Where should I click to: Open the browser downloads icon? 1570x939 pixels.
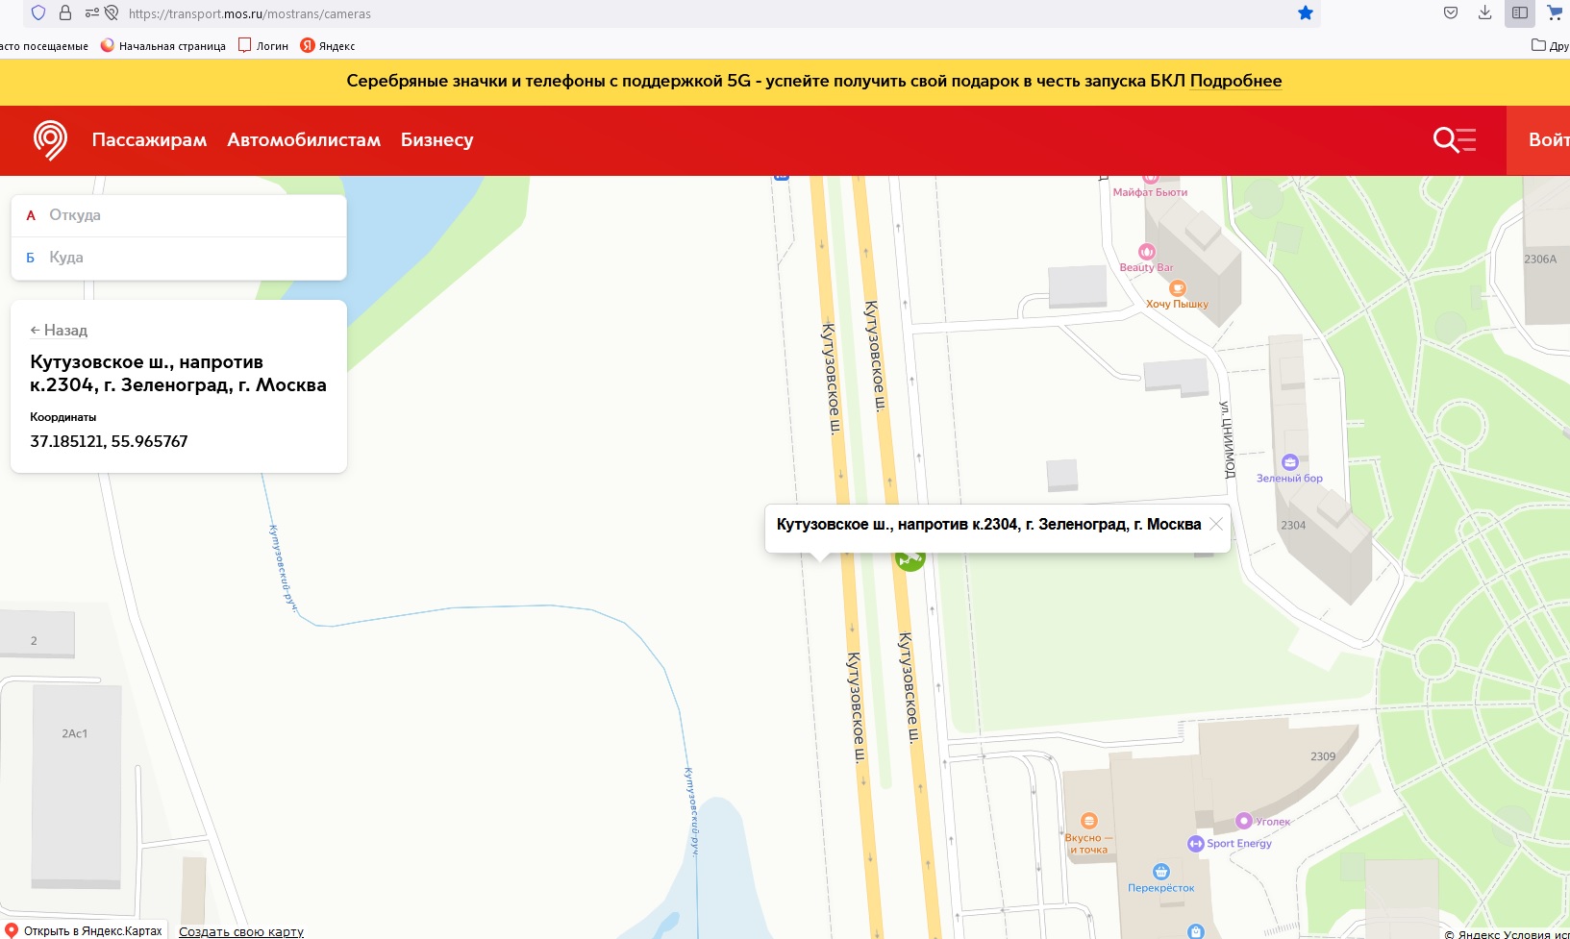click(1484, 13)
